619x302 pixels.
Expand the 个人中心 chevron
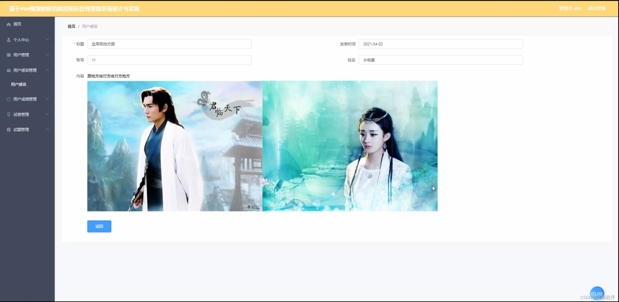coord(47,39)
